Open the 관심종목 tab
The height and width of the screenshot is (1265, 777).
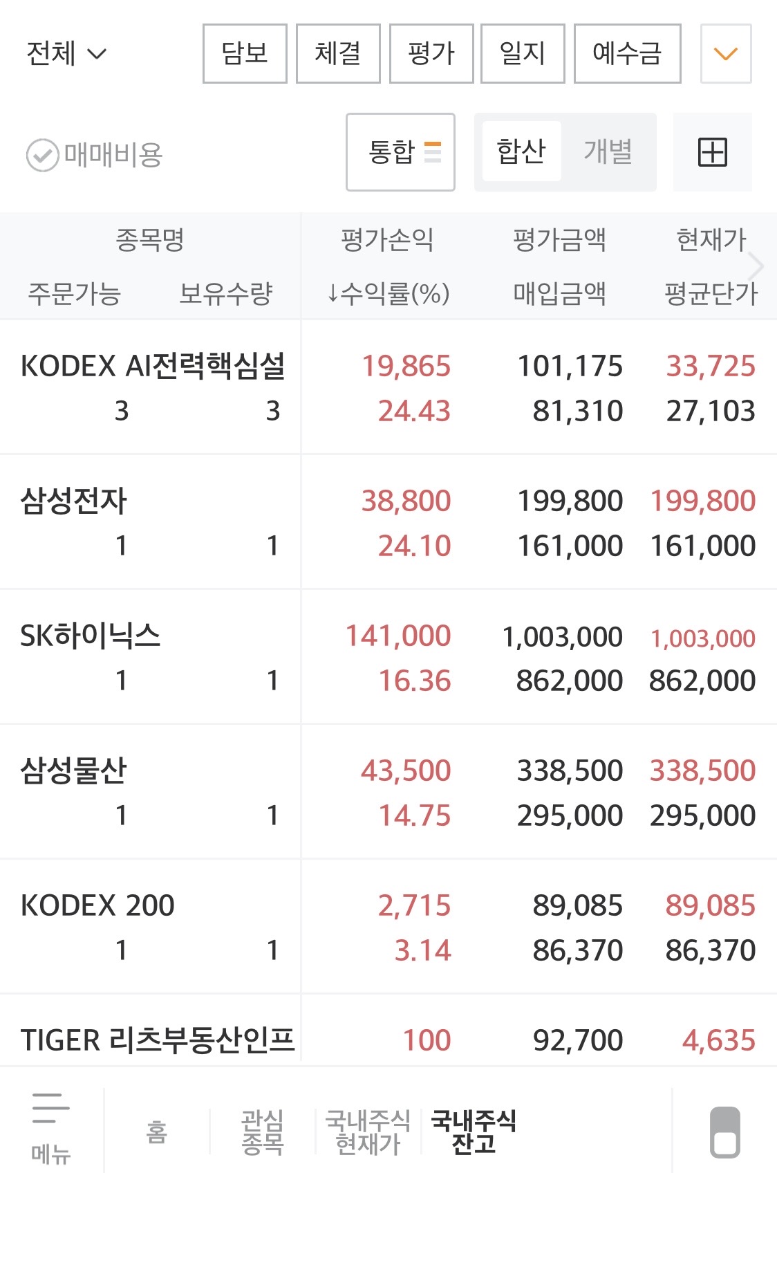tap(263, 1132)
